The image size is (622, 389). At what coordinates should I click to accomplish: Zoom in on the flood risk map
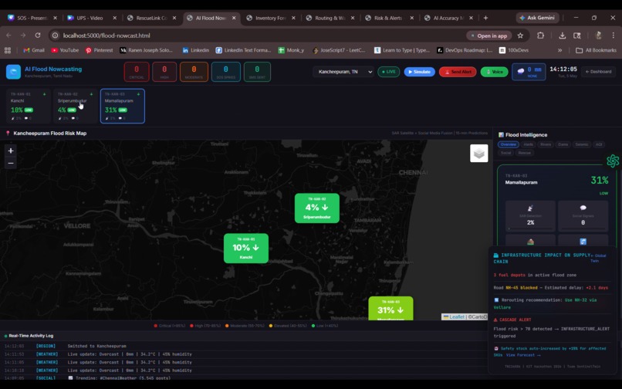click(11, 151)
